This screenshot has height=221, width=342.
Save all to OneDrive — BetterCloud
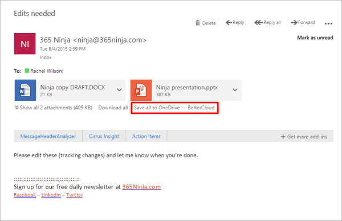174,108
